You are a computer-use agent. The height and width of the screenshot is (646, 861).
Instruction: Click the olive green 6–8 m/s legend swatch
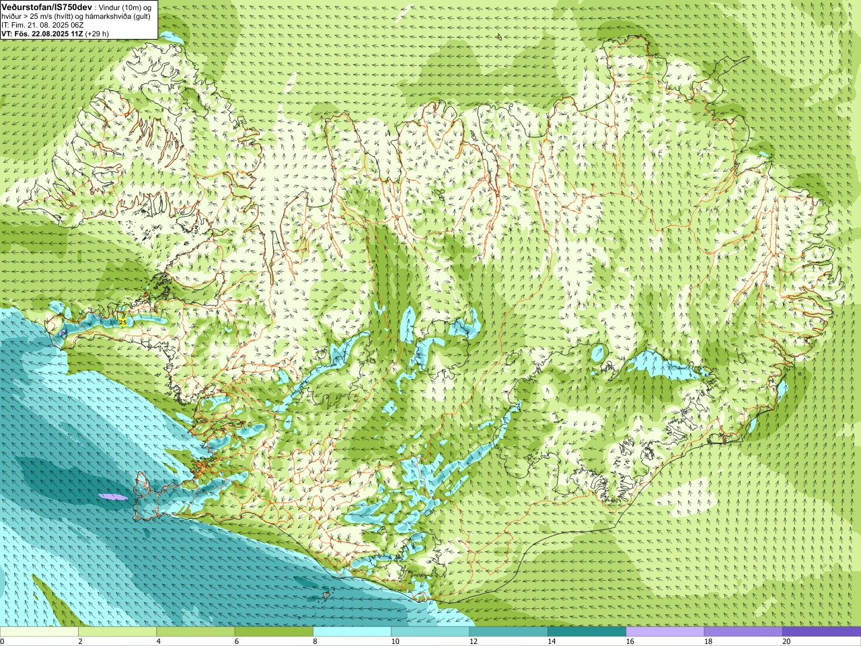click(x=274, y=632)
